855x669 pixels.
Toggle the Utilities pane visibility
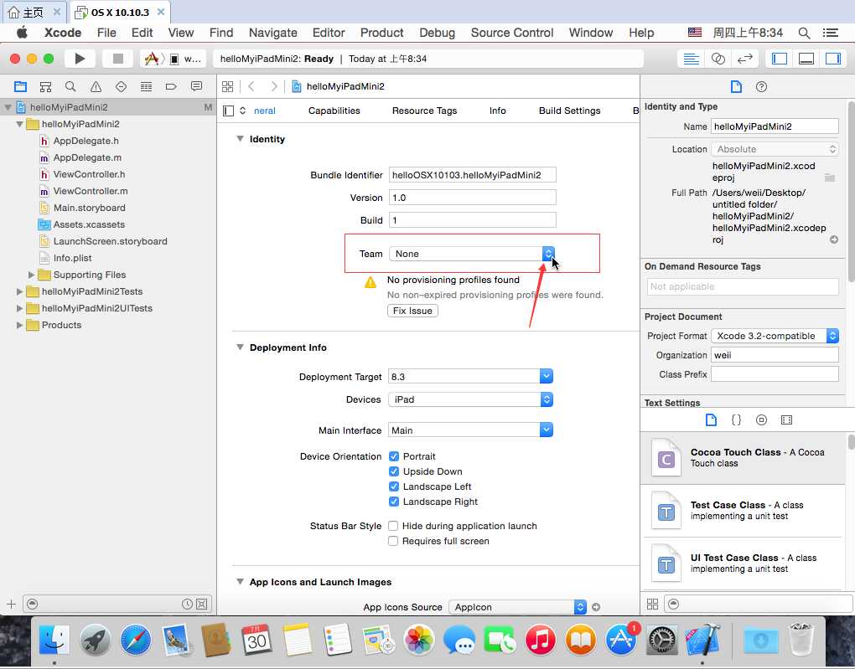[832, 59]
